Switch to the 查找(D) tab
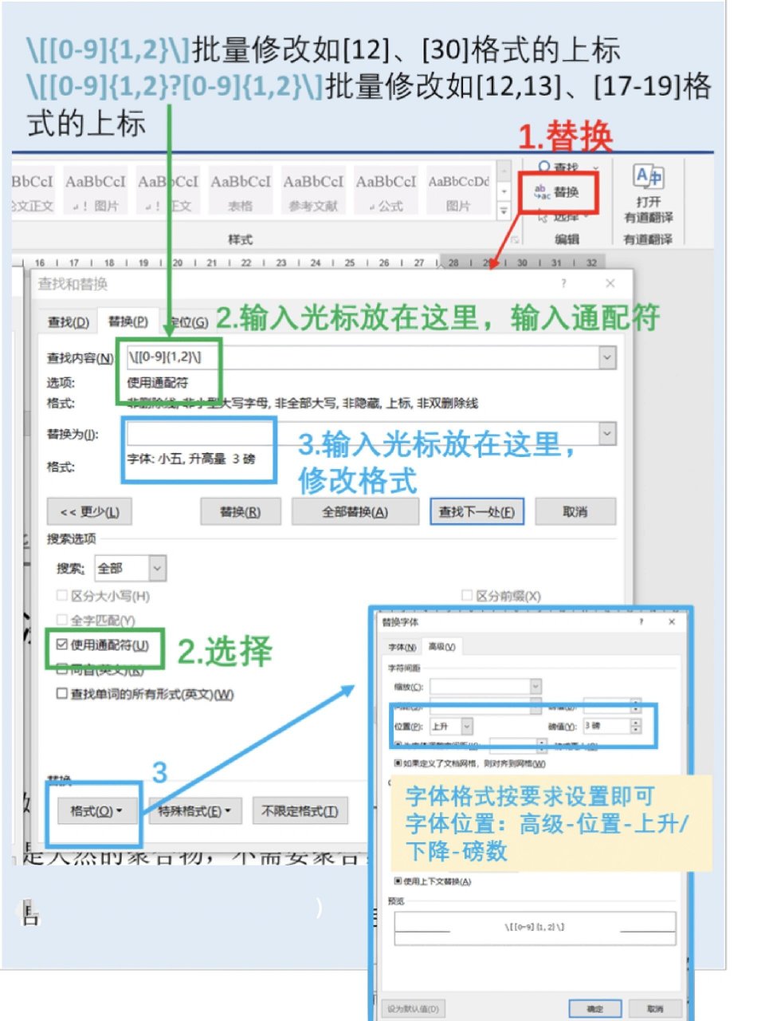 pyautogui.click(x=69, y=321)
